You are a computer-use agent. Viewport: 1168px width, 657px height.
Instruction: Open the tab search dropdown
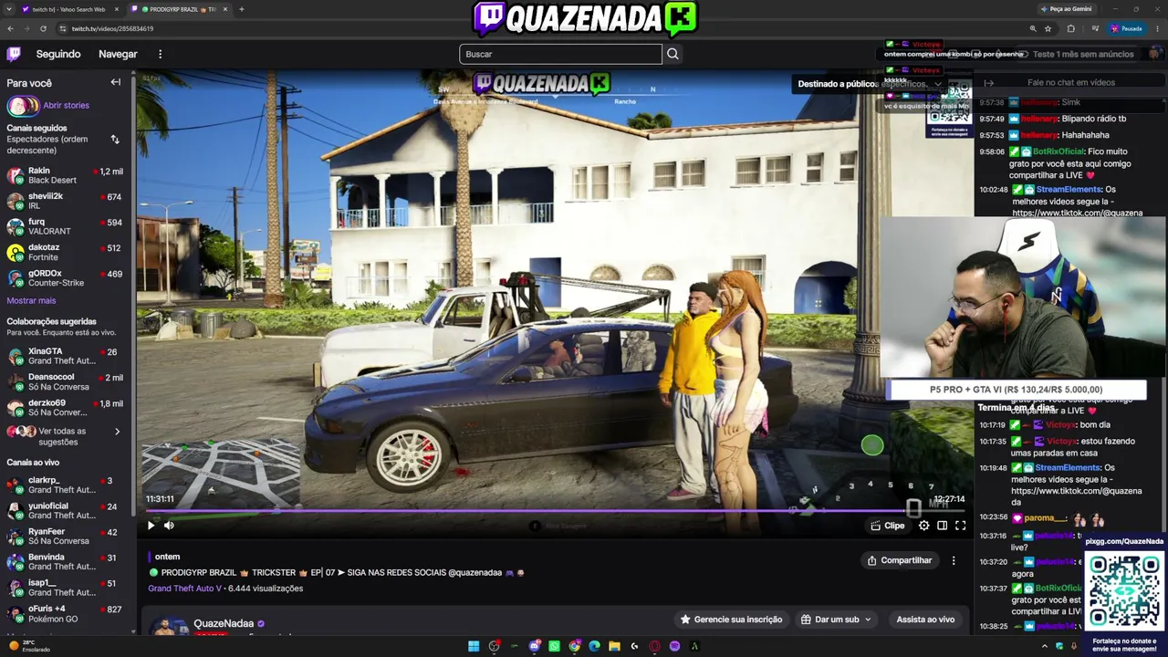pos(7,9)
